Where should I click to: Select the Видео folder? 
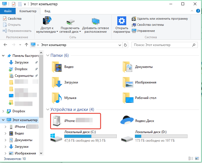click(x=63, y=67)
